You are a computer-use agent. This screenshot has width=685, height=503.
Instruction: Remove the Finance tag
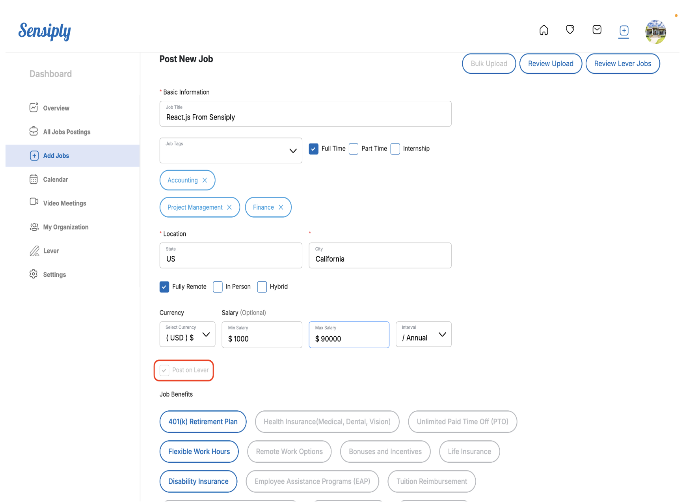coord(281,207)
